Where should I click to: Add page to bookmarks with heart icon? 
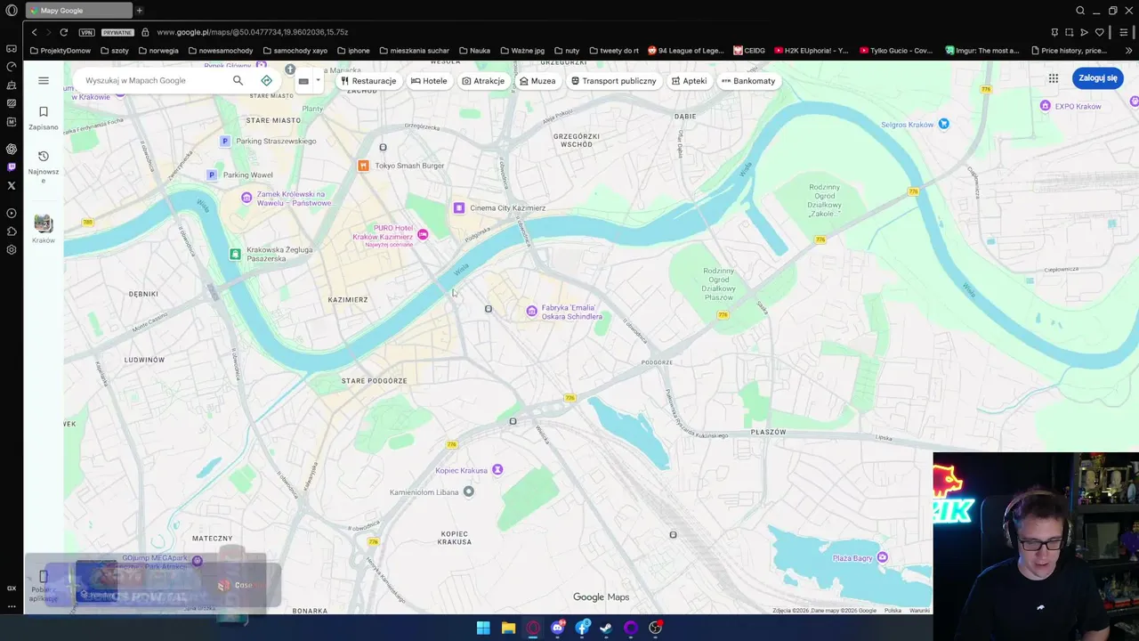pos(1100,32)
